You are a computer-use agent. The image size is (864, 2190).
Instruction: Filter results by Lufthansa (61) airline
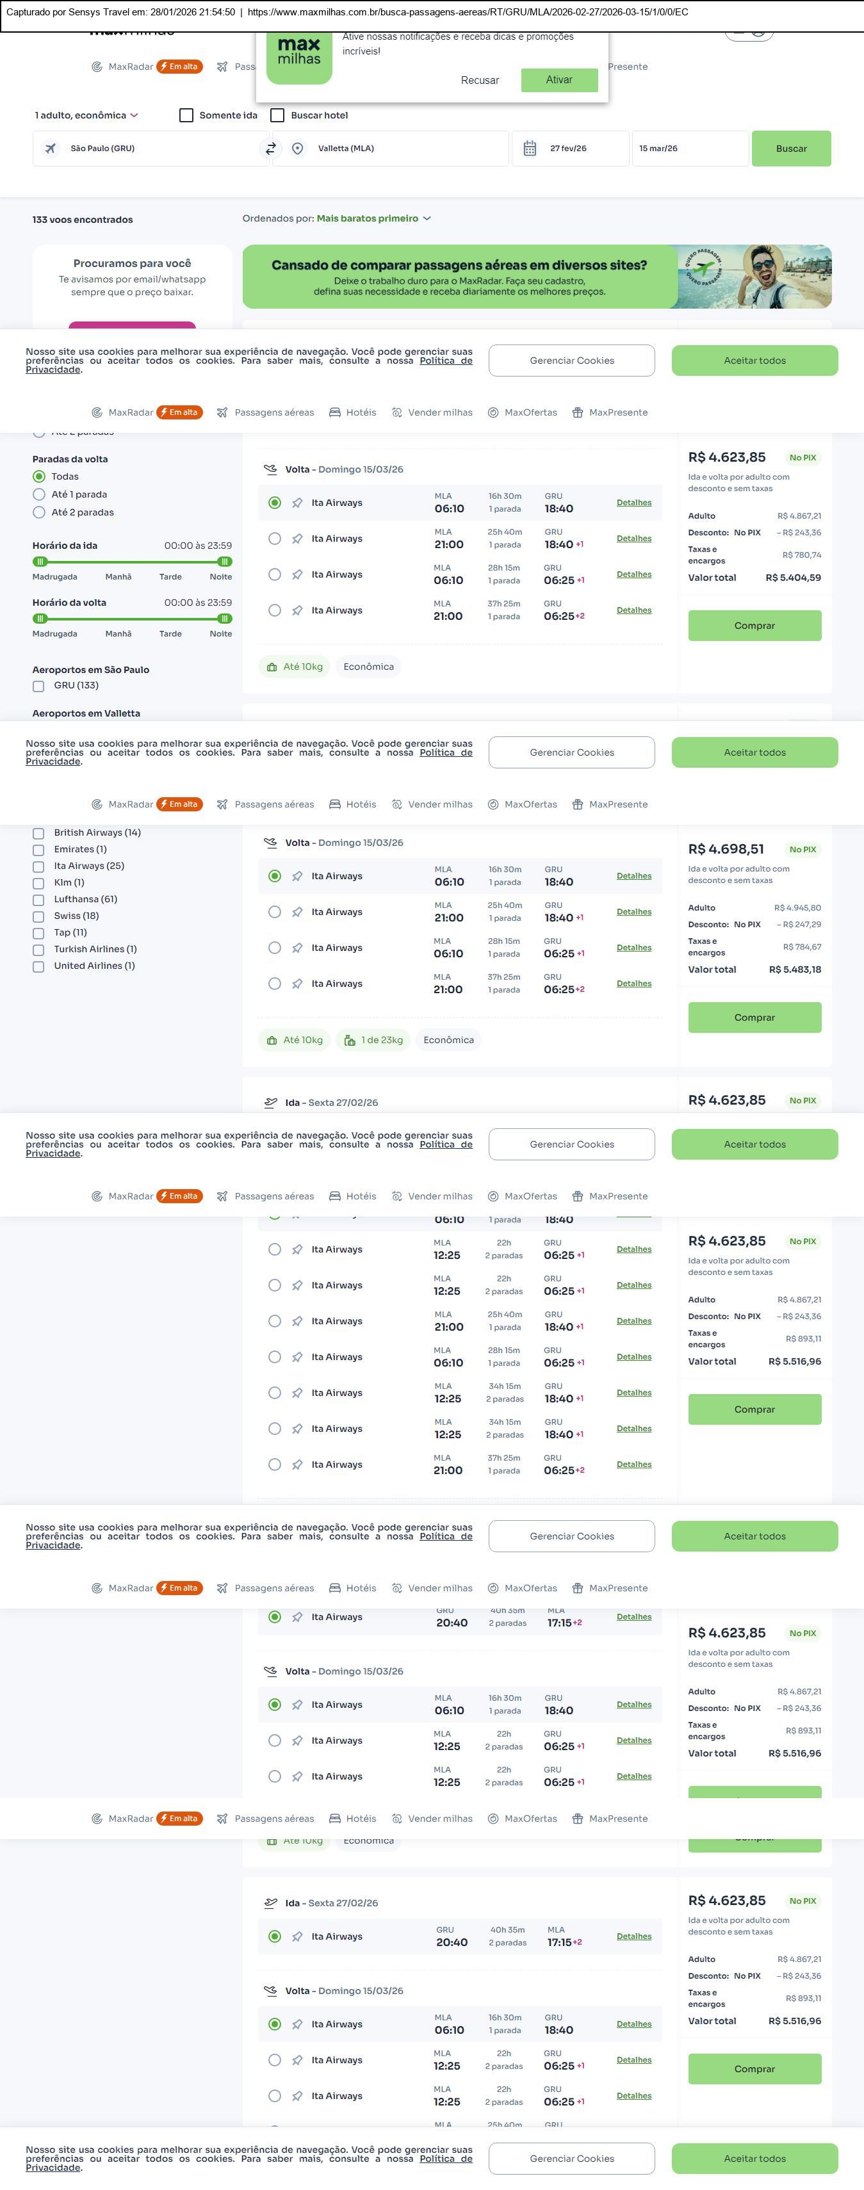(38, 900)
